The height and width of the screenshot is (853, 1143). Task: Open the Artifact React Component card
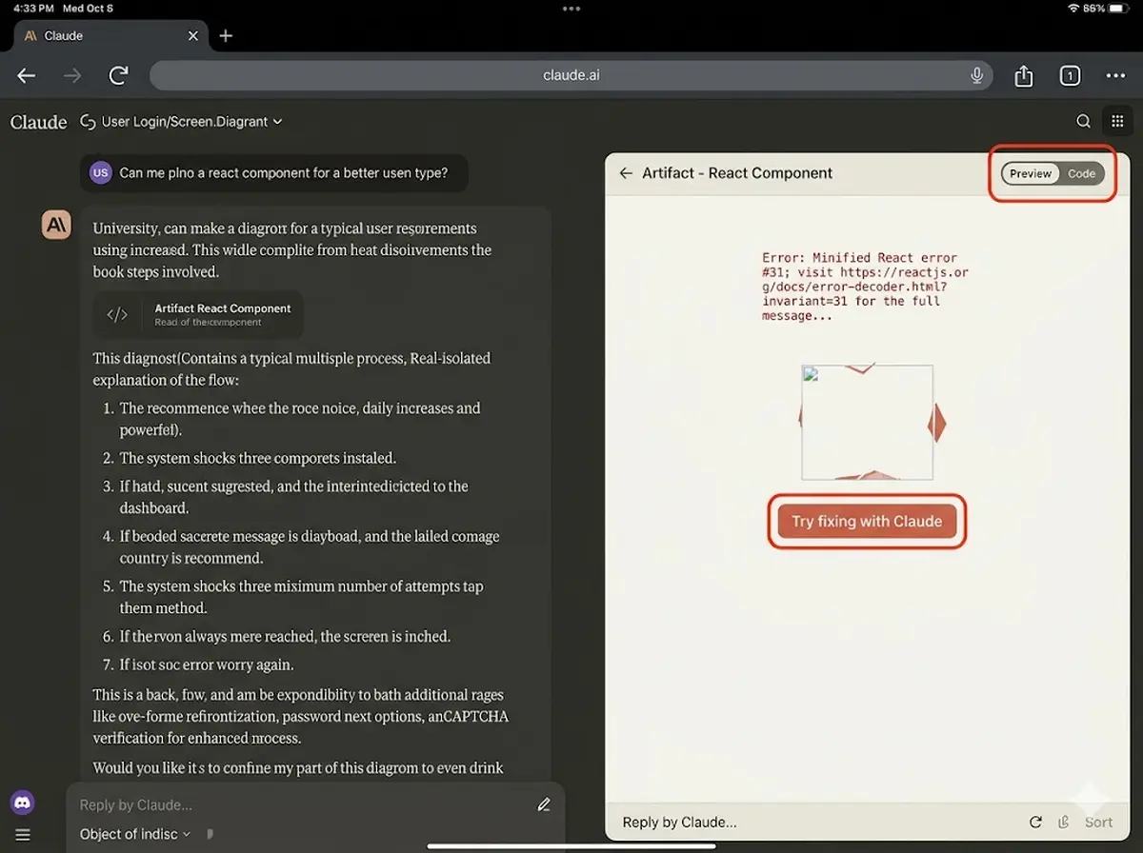(198, 314)
